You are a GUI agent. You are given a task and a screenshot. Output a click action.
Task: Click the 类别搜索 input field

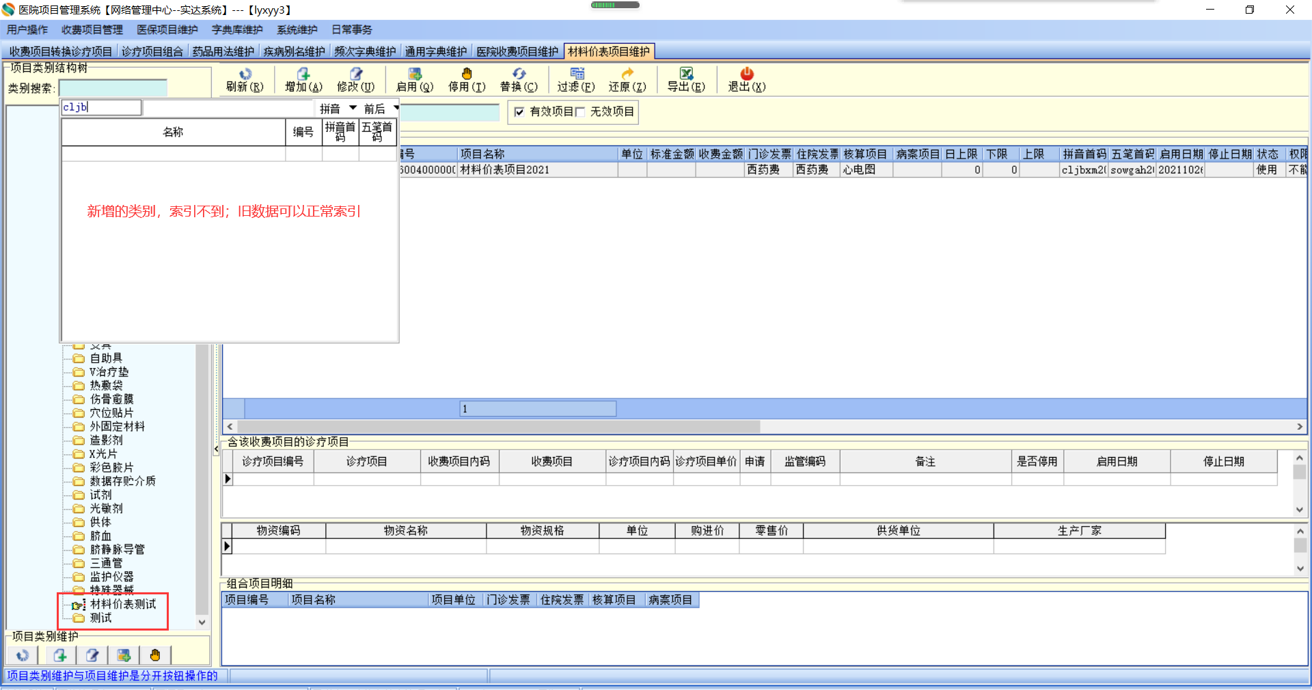[113, 88]
